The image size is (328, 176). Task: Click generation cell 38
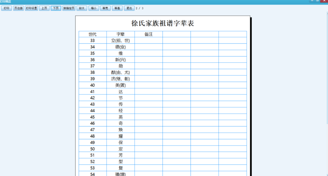tap(92, 72)
